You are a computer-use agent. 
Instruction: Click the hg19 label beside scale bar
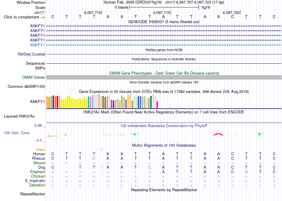[206, 7]
